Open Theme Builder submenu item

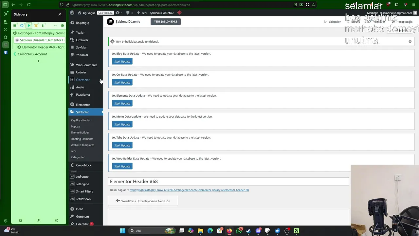tap(80, 132)
